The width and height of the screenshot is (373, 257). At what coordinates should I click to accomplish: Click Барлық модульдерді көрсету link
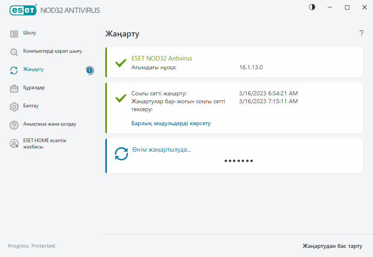[171, 123]
